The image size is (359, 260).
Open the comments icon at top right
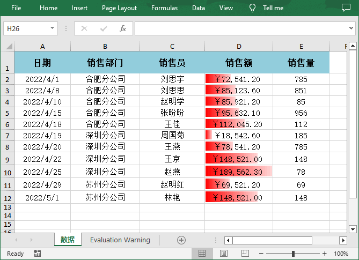345,8
